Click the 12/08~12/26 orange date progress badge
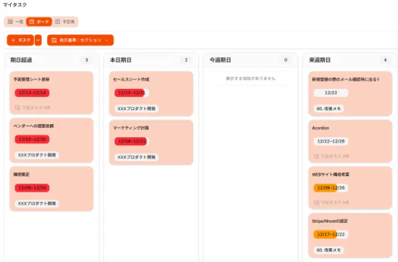This screenshot has width=398, height=262. pos(331,188)
